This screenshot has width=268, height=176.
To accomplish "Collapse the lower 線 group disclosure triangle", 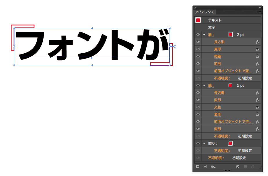I will click(x=204, y=85).
